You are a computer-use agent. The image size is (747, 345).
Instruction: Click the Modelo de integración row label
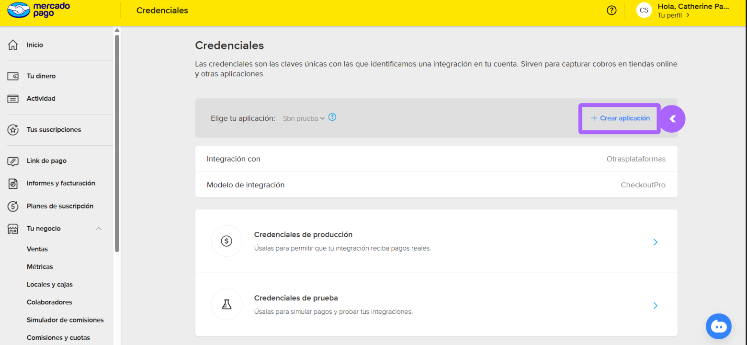pyautogui.click(x=246, y=185)
